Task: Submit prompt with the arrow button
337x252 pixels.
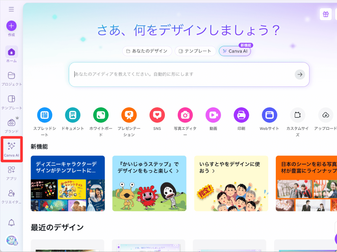Action: [300, 74]
